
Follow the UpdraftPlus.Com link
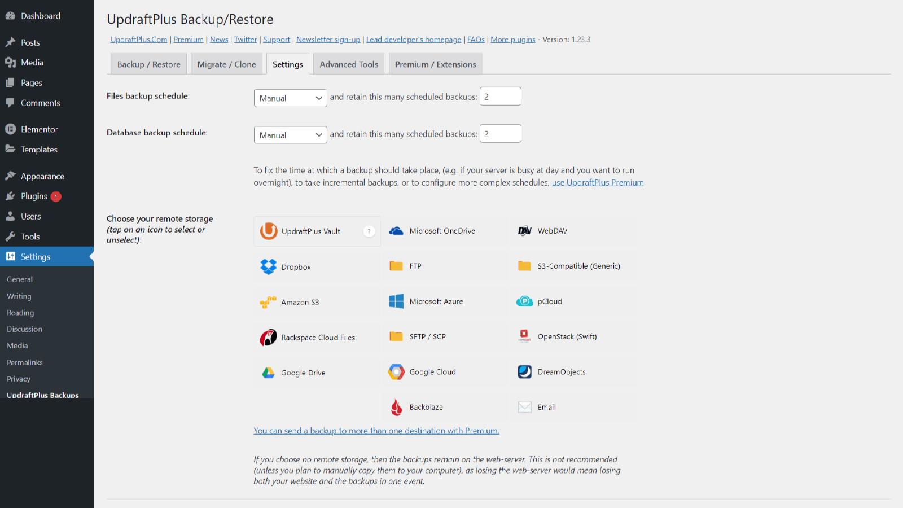(139, 40)
